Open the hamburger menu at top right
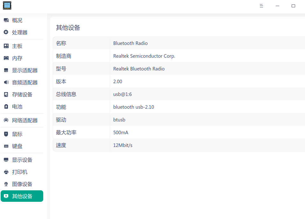Viewport: 305px width, 219px height. coord(261,5)
